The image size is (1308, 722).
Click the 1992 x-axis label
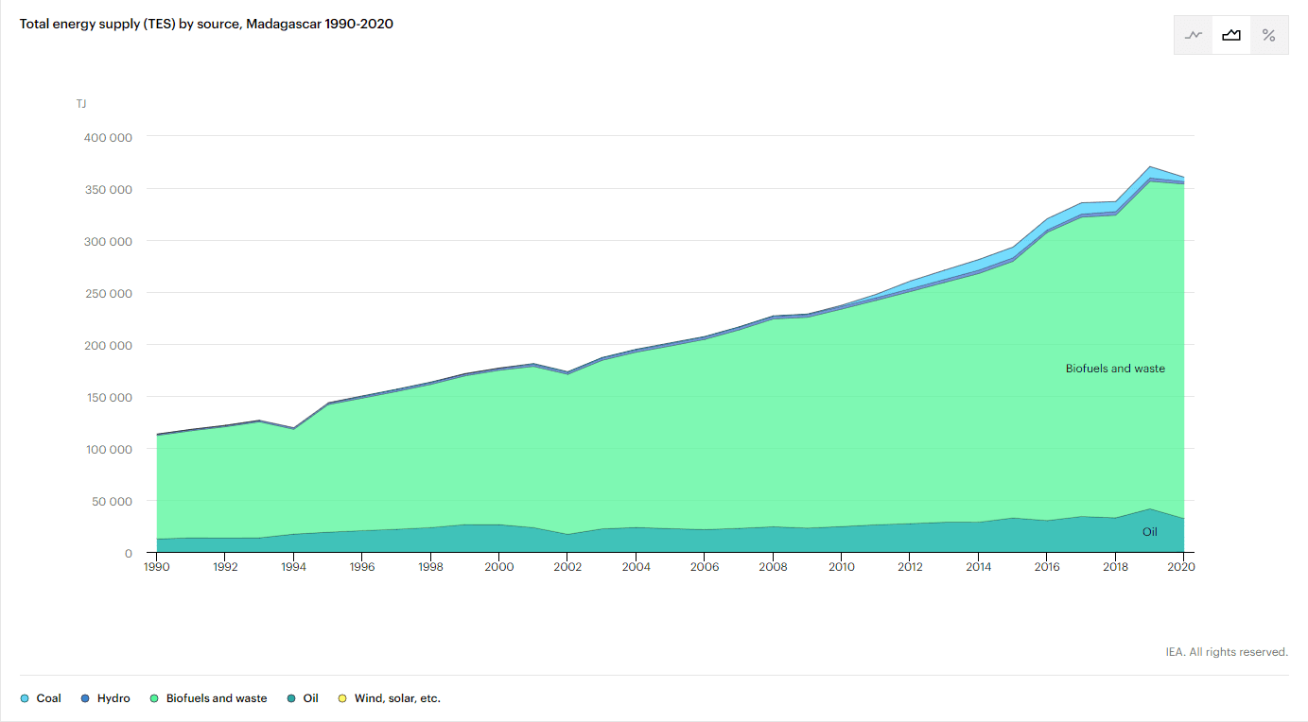click(225, 567)
